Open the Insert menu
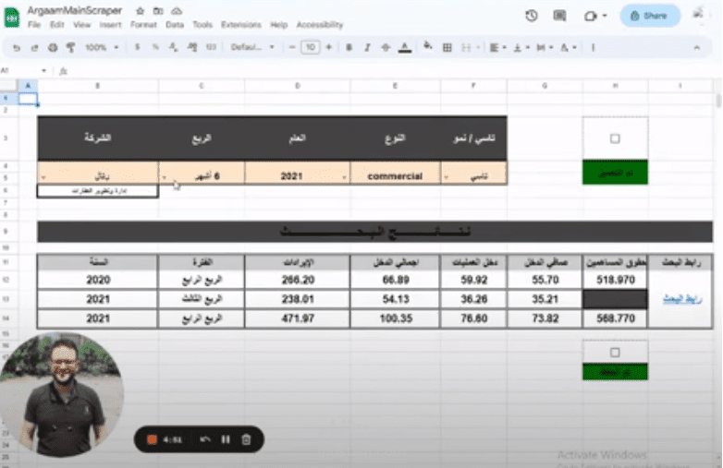723x468 pixels. point(110,25)
